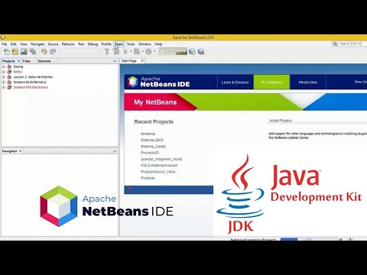Open recent project guardar_imagenes_mysql
The image size is (367, 275).
pyautogui.click(x=161, y=159)
